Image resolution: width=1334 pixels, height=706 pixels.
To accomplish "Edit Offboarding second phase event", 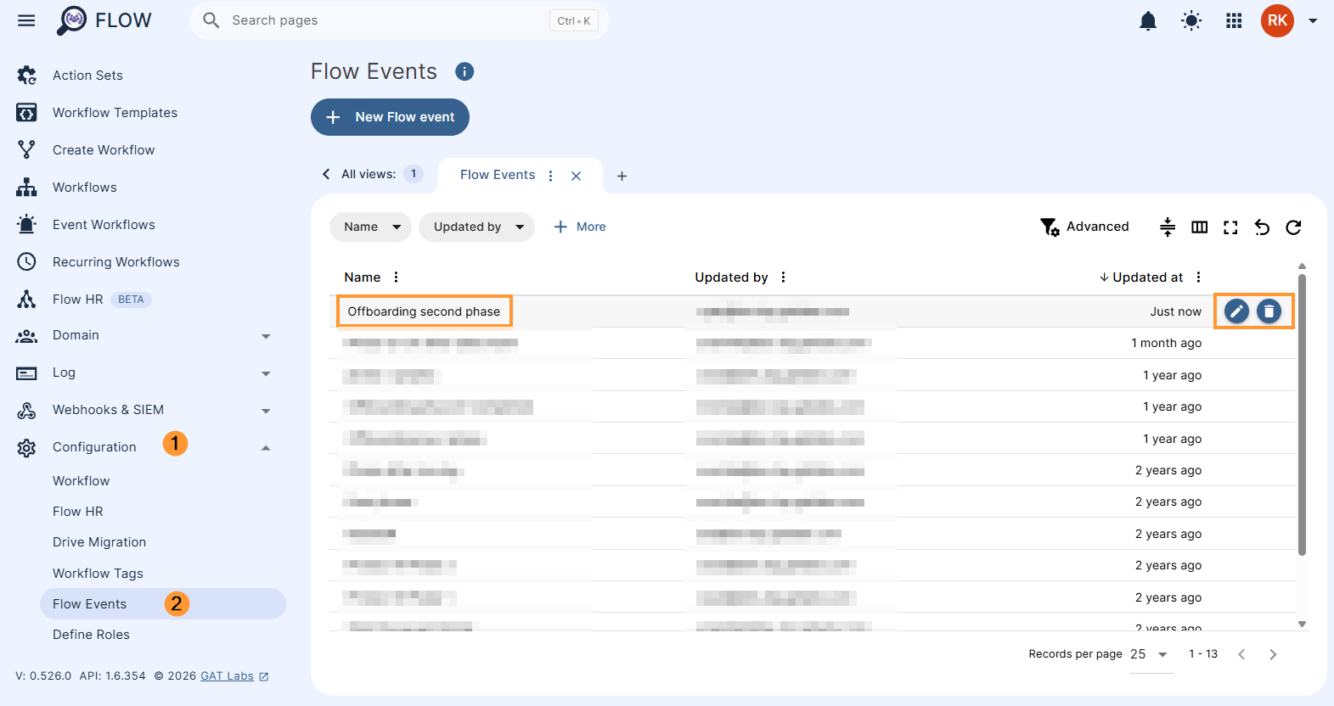I will 1236,311.
